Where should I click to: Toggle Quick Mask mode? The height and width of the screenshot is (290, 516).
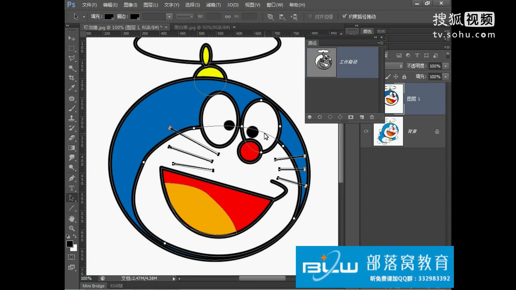[x=71, y=257]
